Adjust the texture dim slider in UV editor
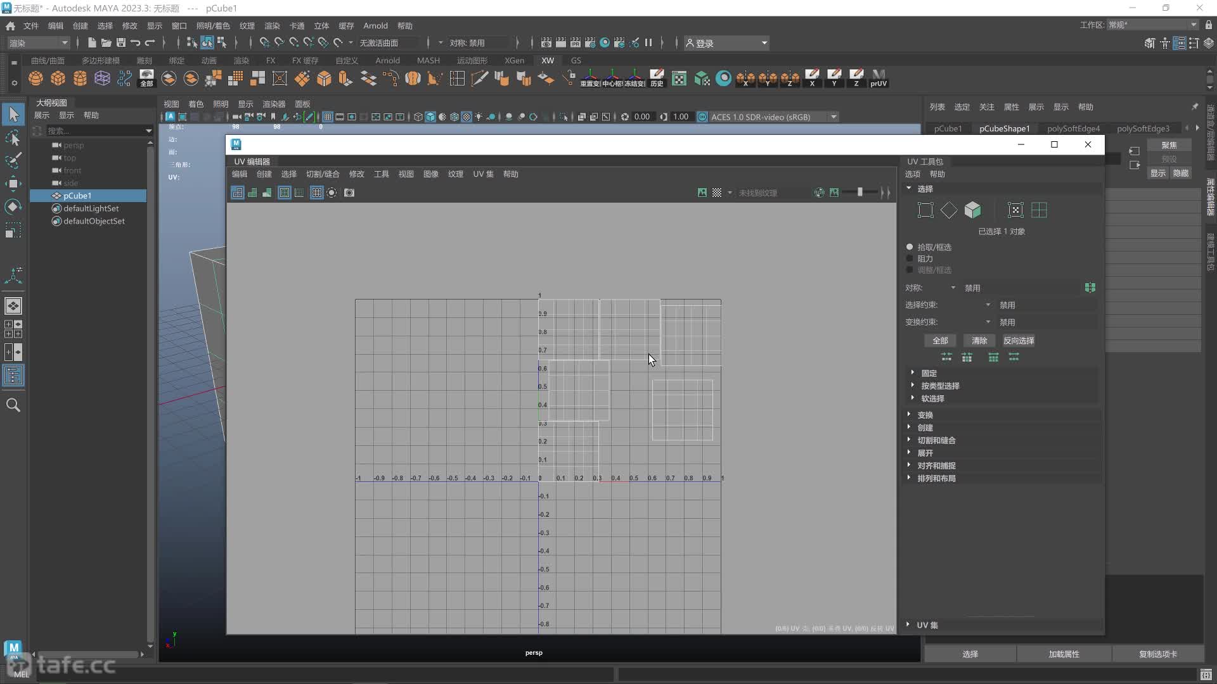The width and height of the screenshot is (1217, 684). [860, 193]
